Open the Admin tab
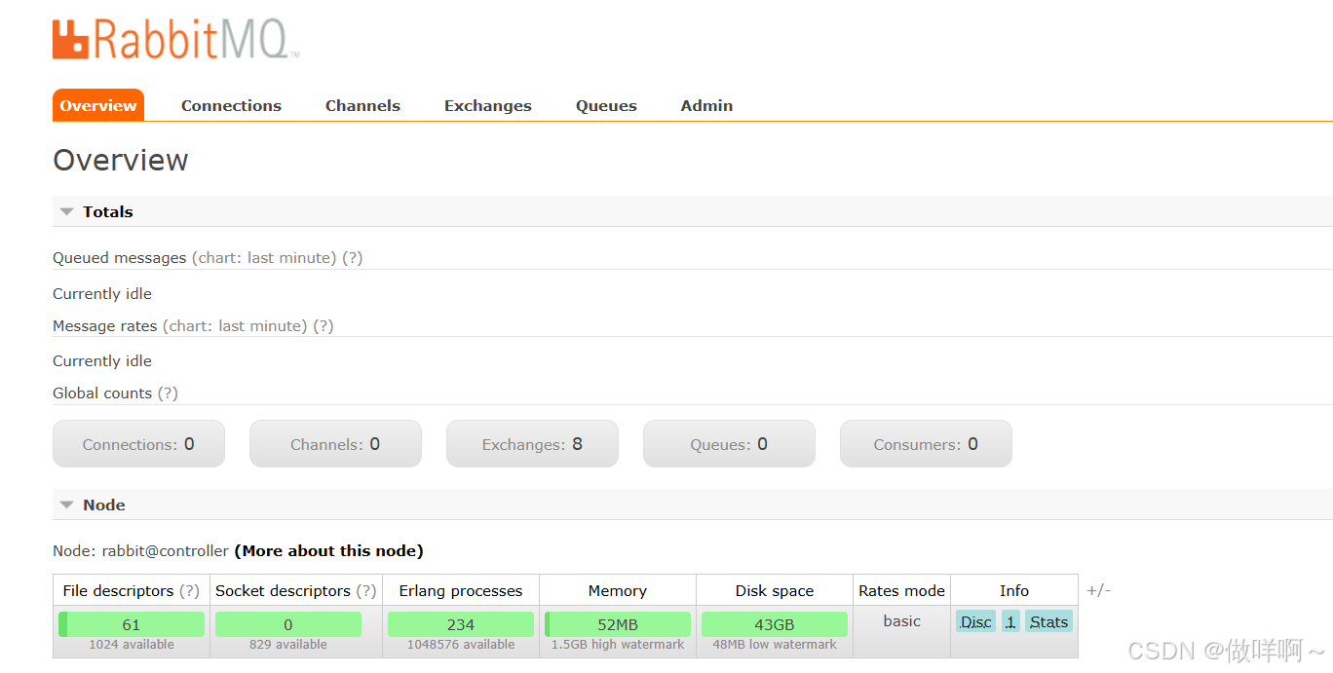This screenshot has width=1333, height=673. coord(706,105)
